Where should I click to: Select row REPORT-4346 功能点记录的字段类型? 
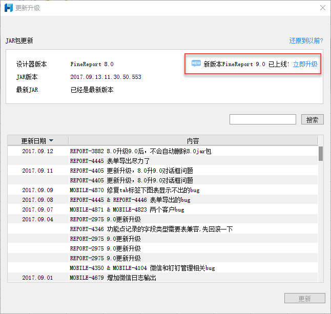click(162, 229)
